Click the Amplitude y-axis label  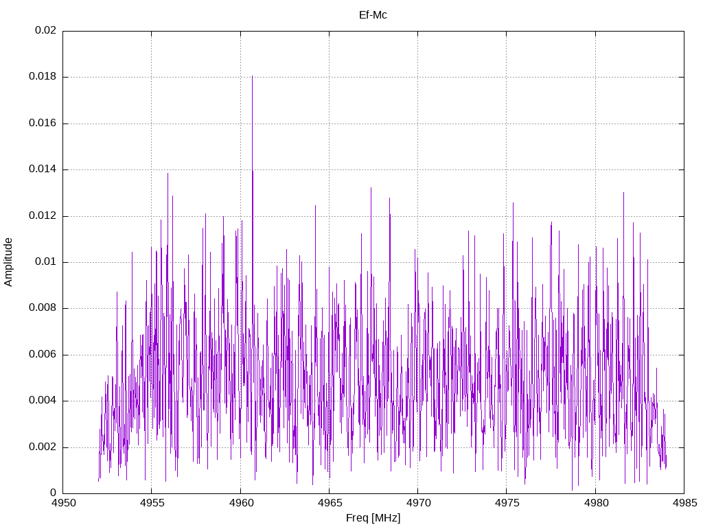8,261
